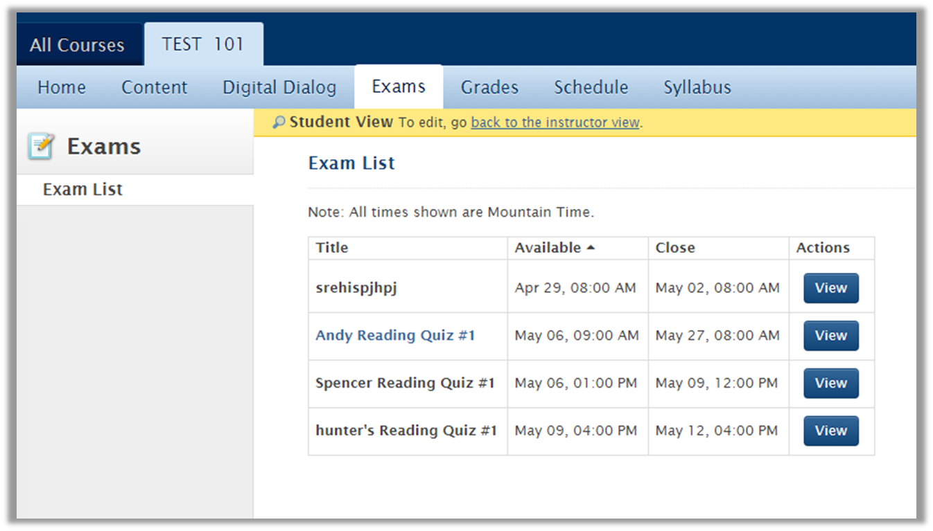Go back to the instructor view
Viewport: 933px width, 531px height.
click(x=555, y=122)
